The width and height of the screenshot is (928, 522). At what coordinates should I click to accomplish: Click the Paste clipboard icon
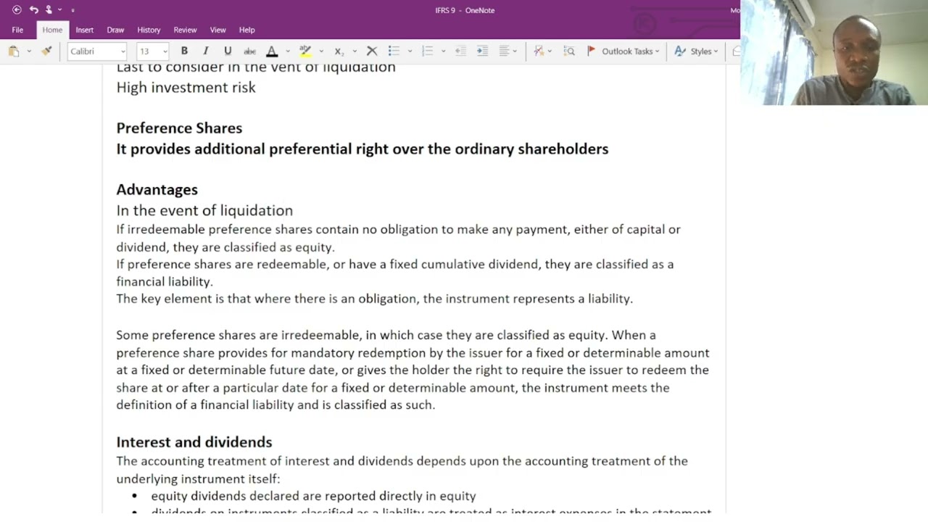[14, 51]
